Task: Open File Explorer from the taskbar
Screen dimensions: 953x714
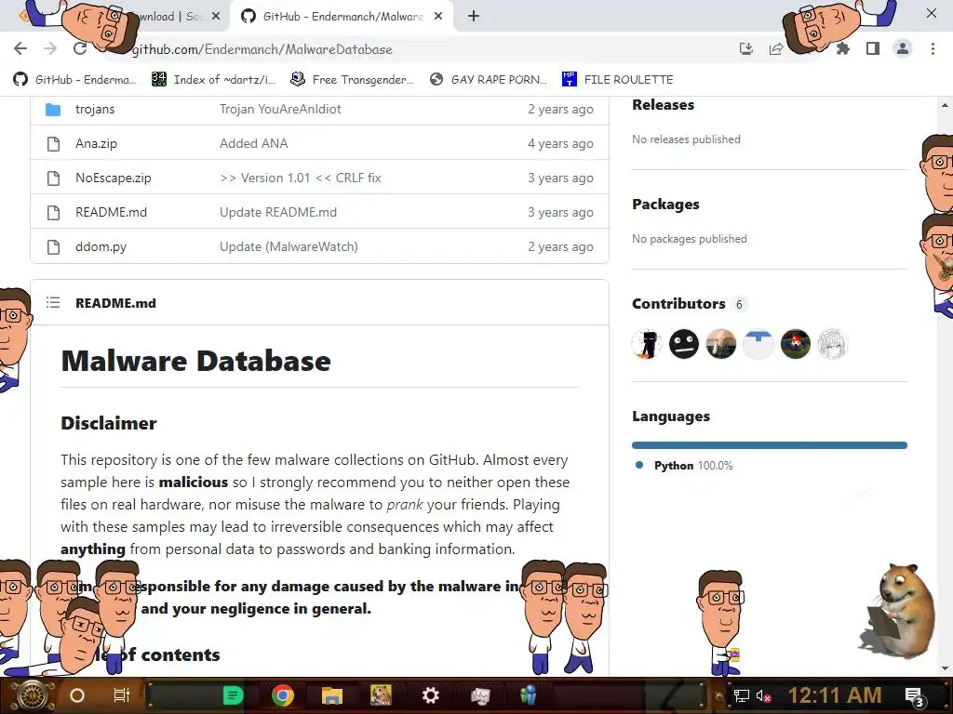Action: [332, 695]
